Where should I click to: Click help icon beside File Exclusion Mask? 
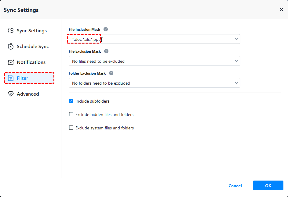106,51
